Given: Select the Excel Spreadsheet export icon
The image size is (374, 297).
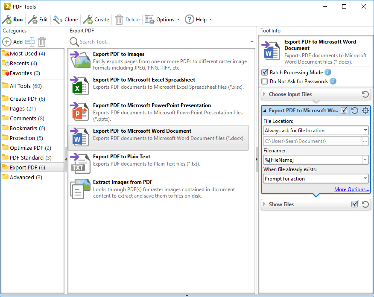Looking at the screenshot, I should pos(80,86).
